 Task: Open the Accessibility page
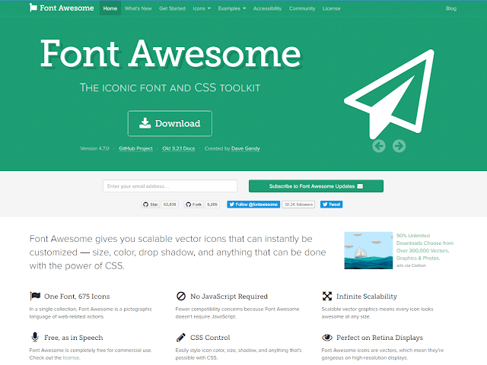click(267, 8)
